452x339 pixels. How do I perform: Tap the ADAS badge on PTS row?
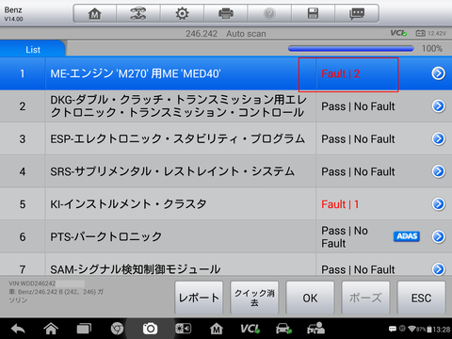[x=407, y=236]
